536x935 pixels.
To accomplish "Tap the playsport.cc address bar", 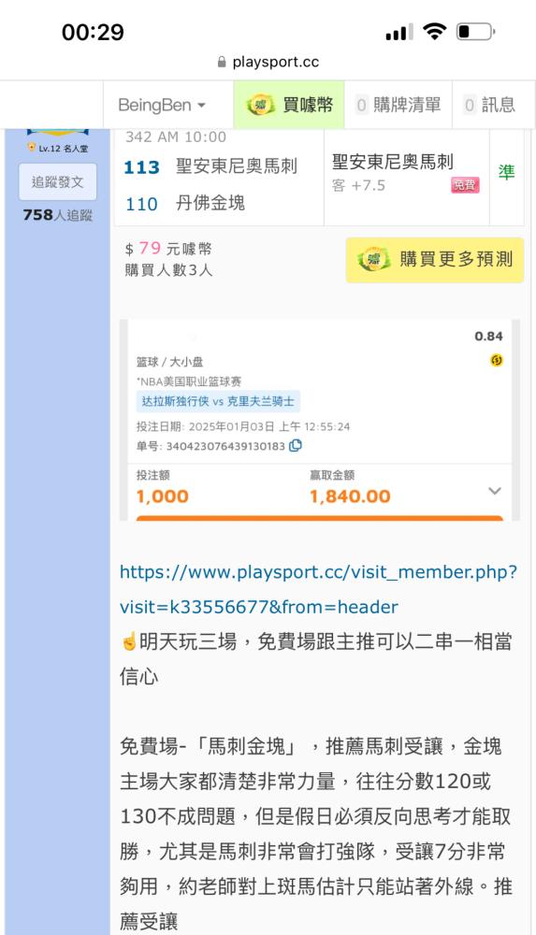I will coord(268,62).
